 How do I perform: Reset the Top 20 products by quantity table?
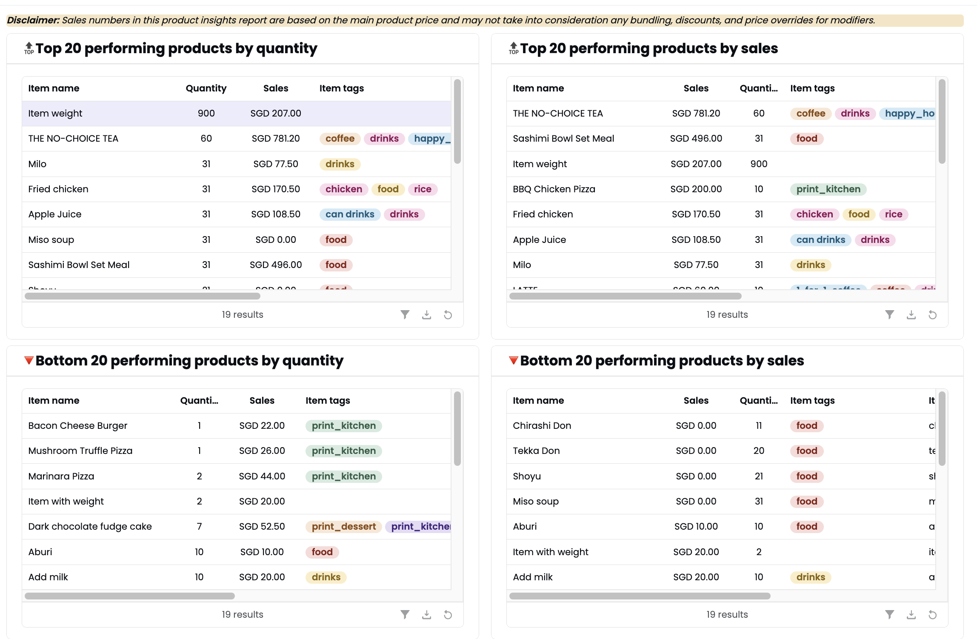(x=448, y=315)
